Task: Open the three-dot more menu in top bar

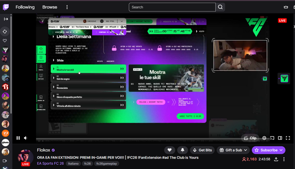Action: click(67, 7)
